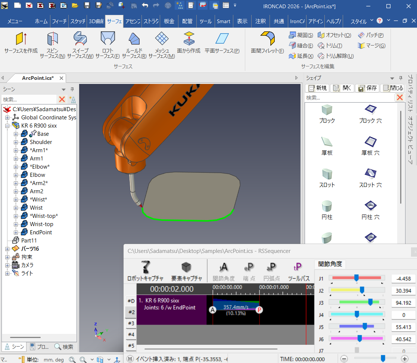The image size is (417, 363).
Task: Clear the scene search with red X
Action: click(x=62, y=99)
